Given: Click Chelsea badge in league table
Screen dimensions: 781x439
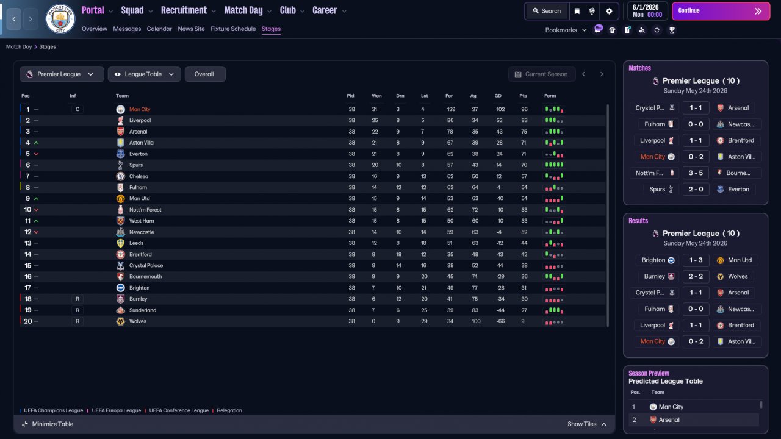Looking at the screenshot, I should [x=120, y=176].
